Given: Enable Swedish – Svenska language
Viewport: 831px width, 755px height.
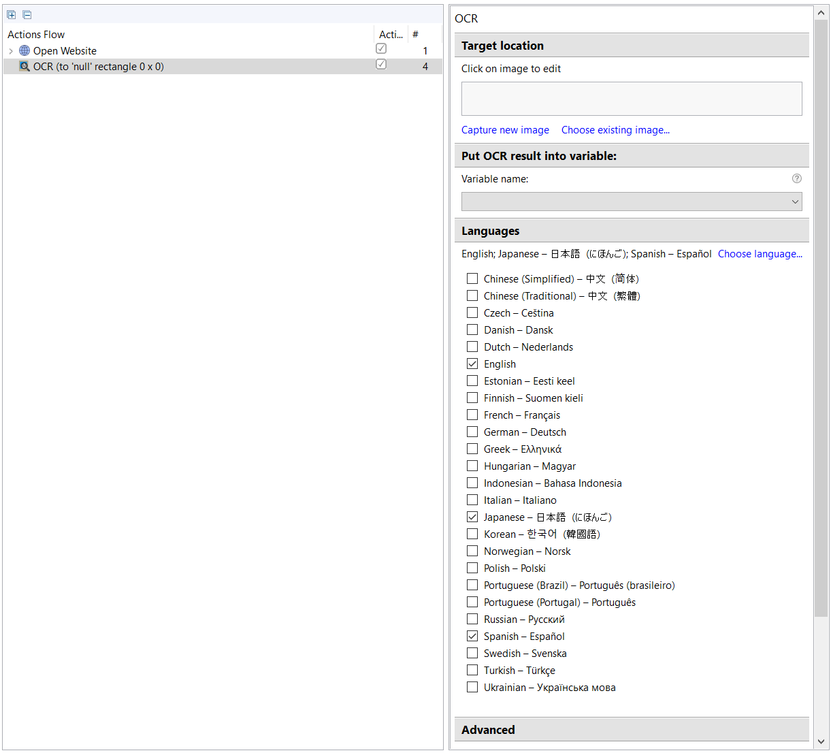Looking at the screenshot, I should [472, 653].
